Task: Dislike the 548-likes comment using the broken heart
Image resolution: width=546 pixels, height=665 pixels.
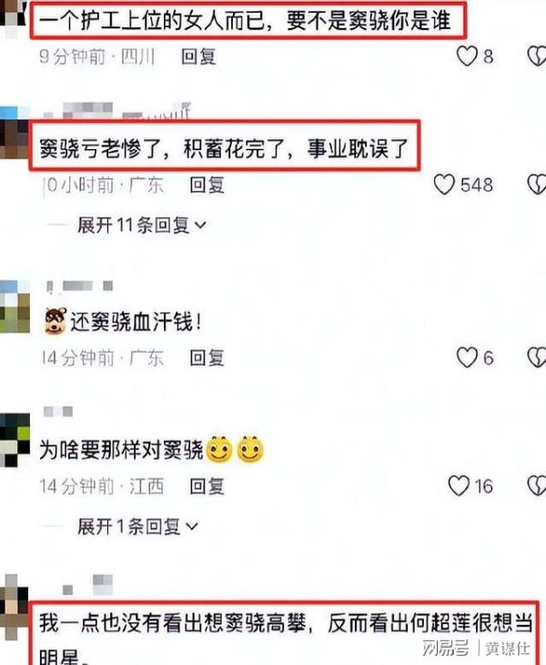Action: pos(537,185)
